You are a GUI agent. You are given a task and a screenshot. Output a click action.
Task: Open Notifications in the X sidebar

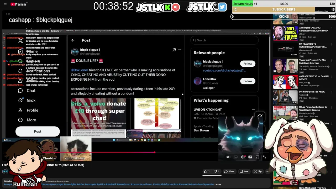[34, 71]
